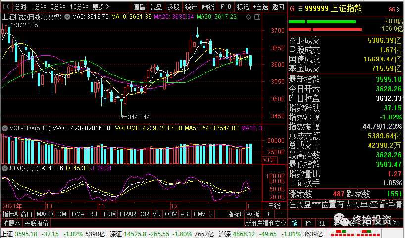The width and height of the screenshot is (405, 238).
Task: Switch indicator to FSL
Action: pyautogui.click(x=94, y=214)
